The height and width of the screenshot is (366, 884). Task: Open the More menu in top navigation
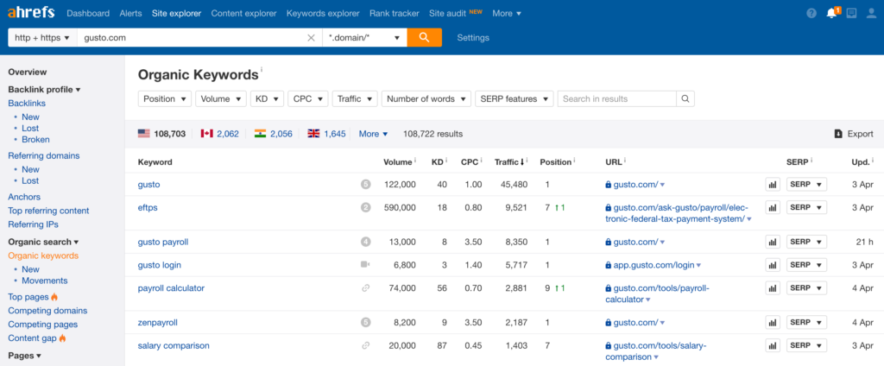507,13
